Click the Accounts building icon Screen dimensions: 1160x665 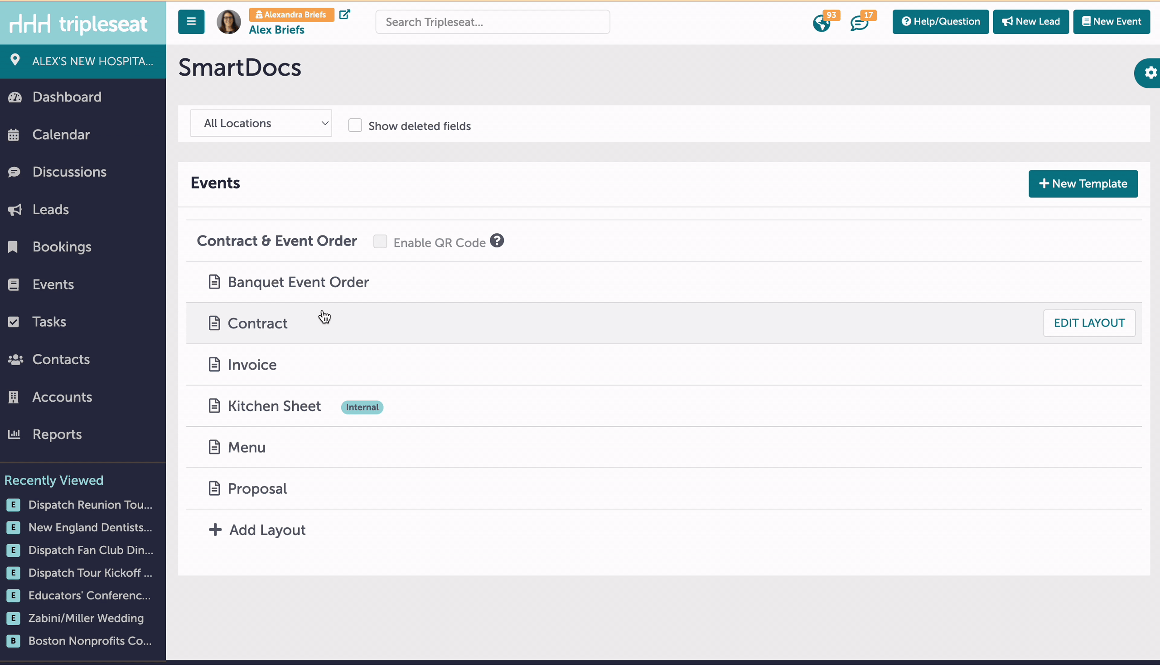14,397
